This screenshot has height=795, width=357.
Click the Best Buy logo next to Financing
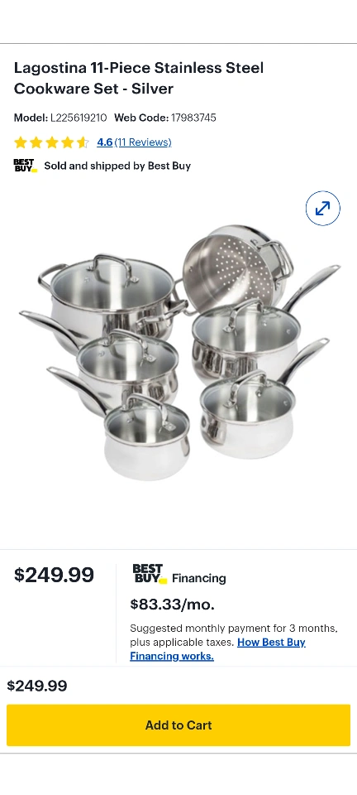(150, 573)
